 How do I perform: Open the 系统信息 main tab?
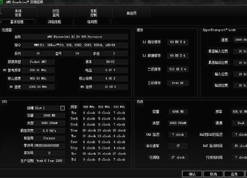click(18, 13)
